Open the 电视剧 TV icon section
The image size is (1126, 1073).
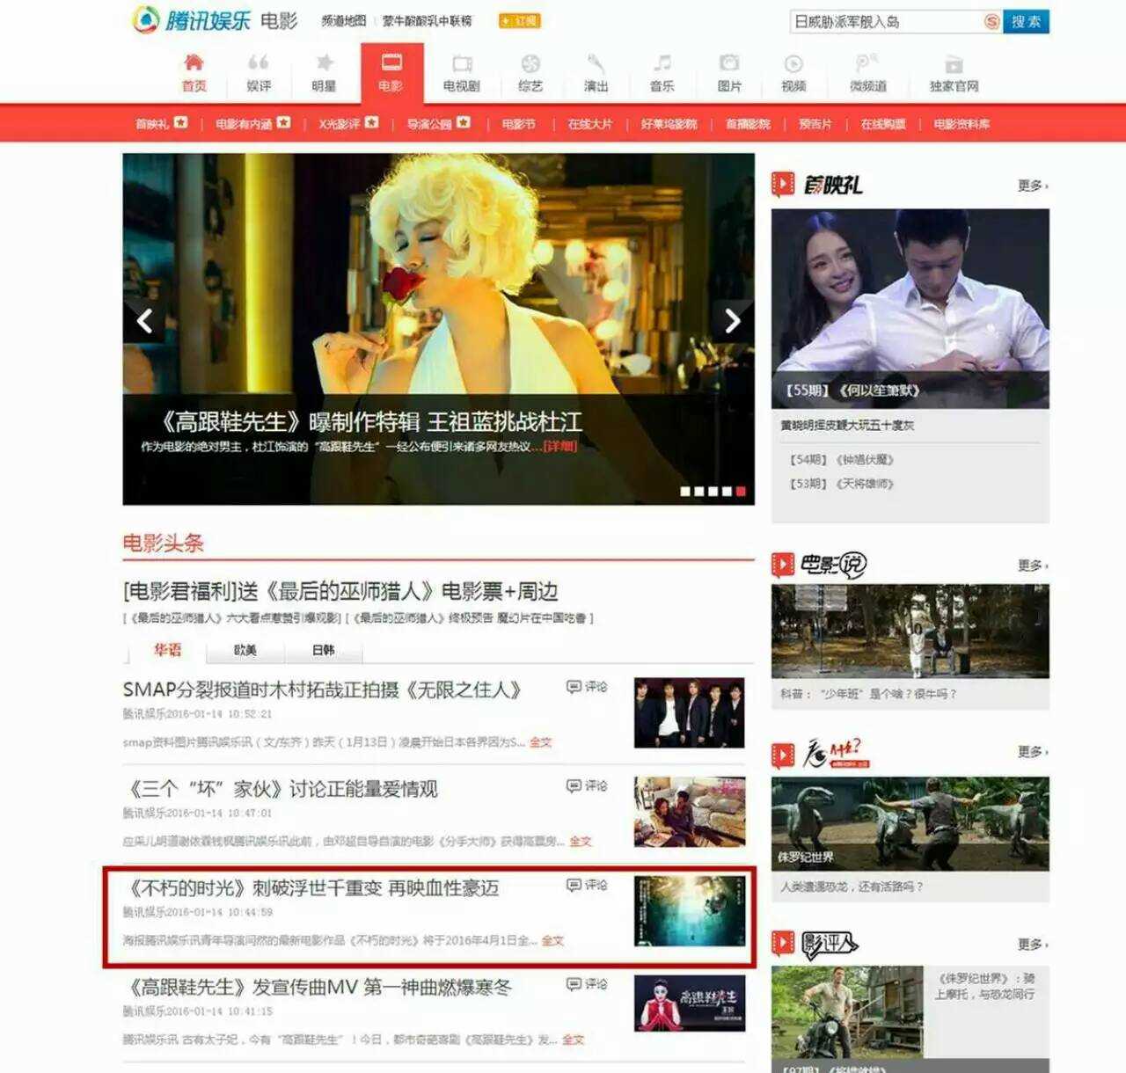click(462, 73)
